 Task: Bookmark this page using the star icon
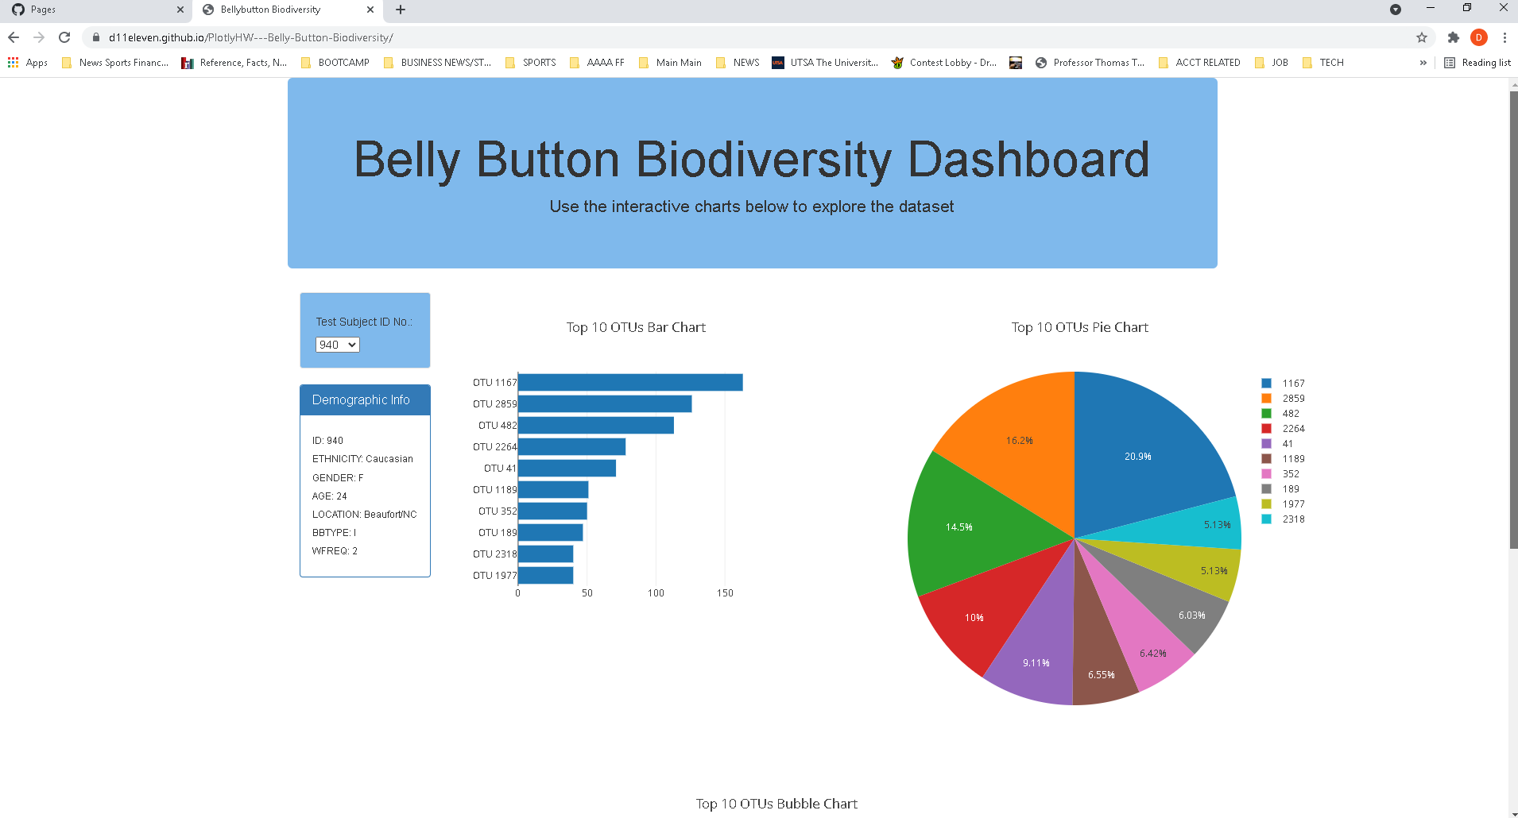coord(1421,37)
